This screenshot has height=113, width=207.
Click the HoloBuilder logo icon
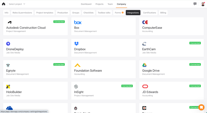pyautogui.click(x=8, y=87)
